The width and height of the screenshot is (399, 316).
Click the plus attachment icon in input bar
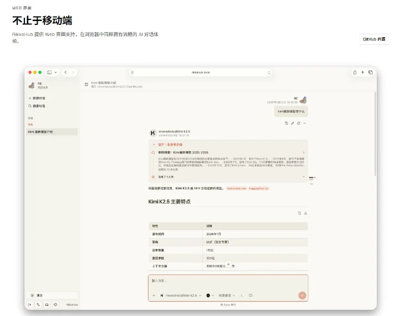point(154,296)
